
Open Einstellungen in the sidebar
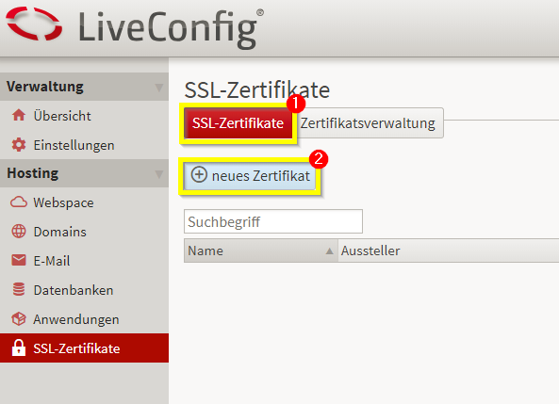coord(74,145)
